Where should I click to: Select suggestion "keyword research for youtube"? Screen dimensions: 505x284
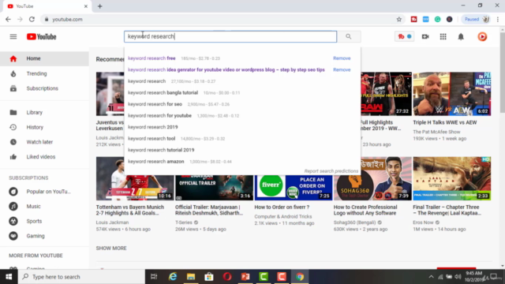point(159,116)
